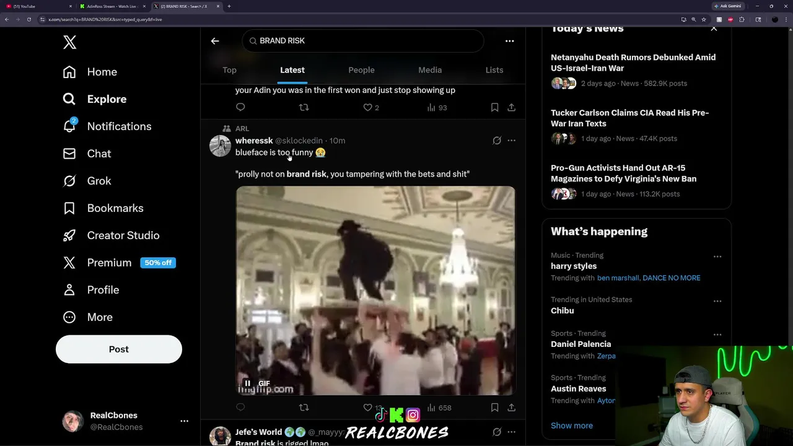The height and width of the screenshot is (446, 793).
Task: Go back with the search arrow
Action: [215, 41]
